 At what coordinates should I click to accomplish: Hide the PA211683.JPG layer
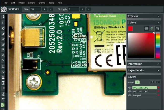pyautogui.click(x=130, y=88)
